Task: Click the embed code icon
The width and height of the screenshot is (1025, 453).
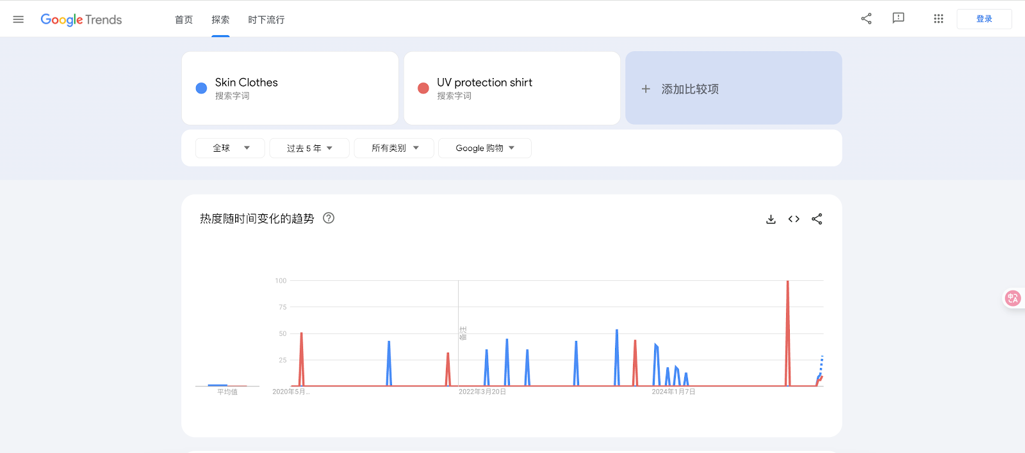Action: [x=794, y=219]
